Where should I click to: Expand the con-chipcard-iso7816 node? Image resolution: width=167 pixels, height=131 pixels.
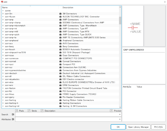pos(3,52)
